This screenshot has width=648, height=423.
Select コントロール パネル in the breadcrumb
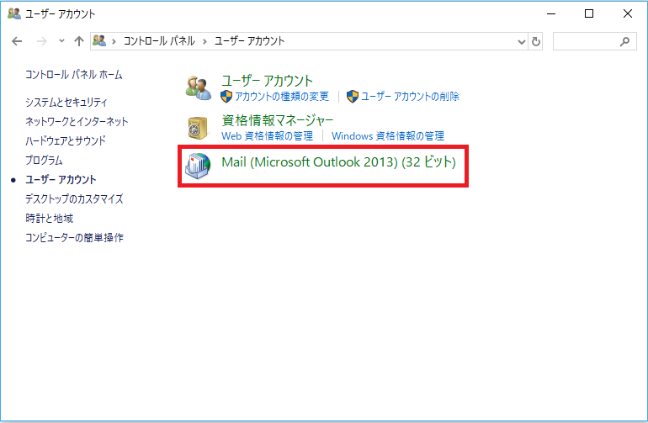(159, 41)
